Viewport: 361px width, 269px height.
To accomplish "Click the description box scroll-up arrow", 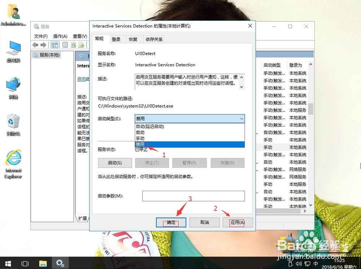I will [242, 77].
